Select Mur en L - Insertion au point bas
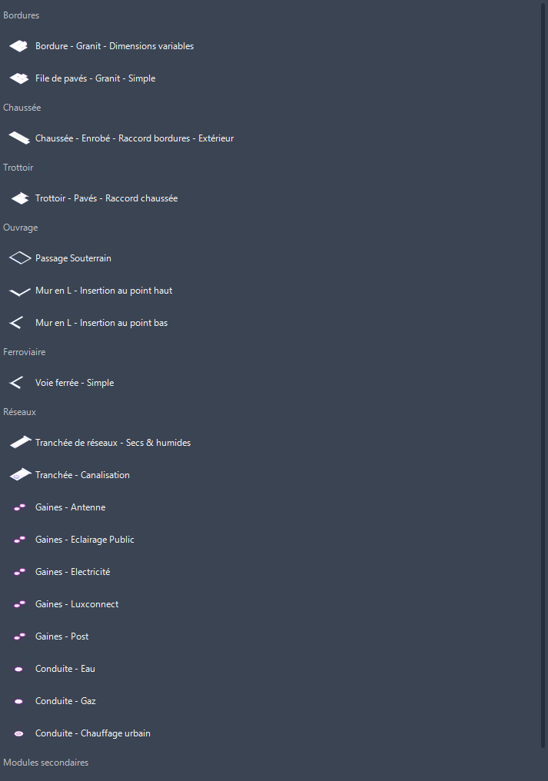 (101, 323)
